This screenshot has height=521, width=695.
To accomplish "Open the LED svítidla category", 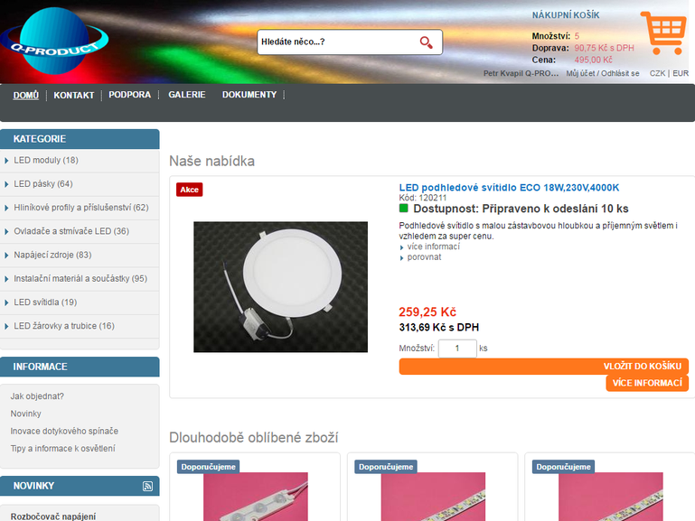I will (45, 302).
